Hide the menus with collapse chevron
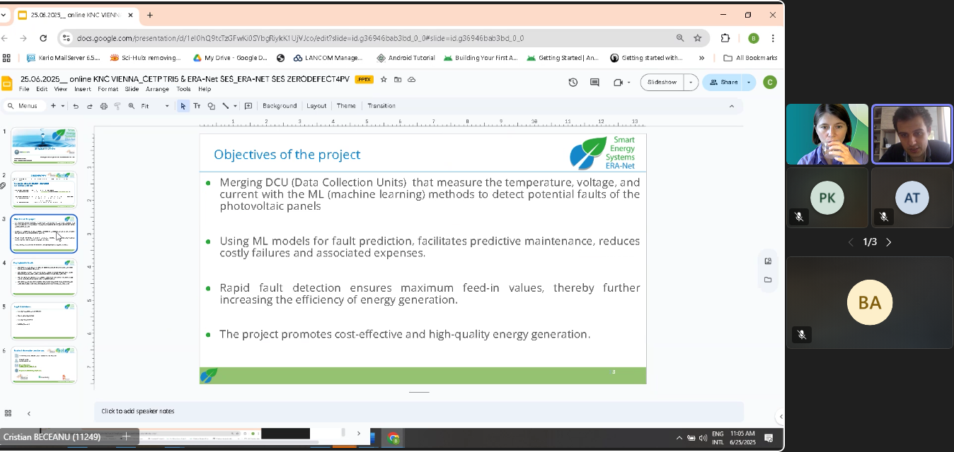The height and width of the screenshot is (452, 954). point(732,106)
